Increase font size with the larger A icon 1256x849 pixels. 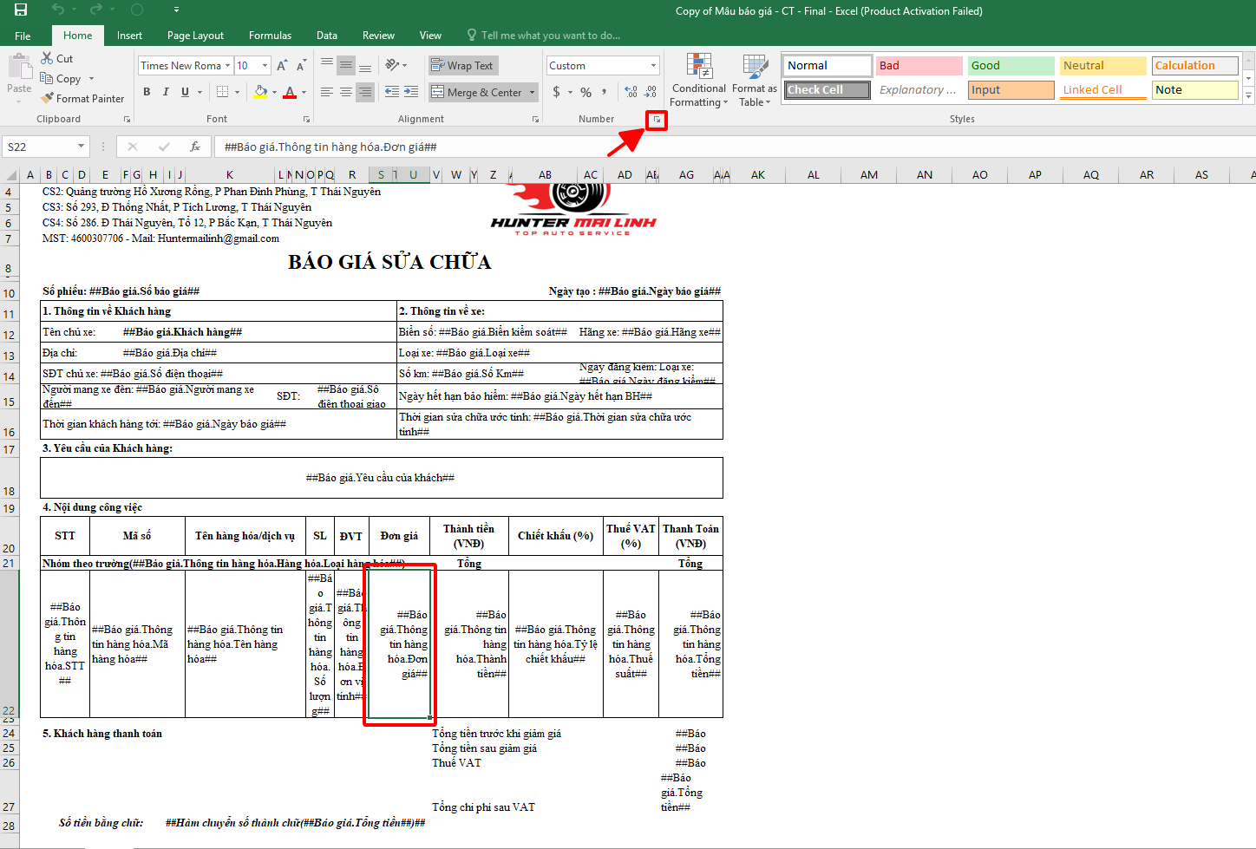point(281,66)
